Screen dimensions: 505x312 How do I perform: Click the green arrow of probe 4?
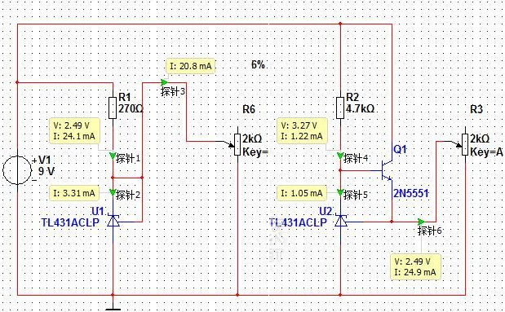340,156
